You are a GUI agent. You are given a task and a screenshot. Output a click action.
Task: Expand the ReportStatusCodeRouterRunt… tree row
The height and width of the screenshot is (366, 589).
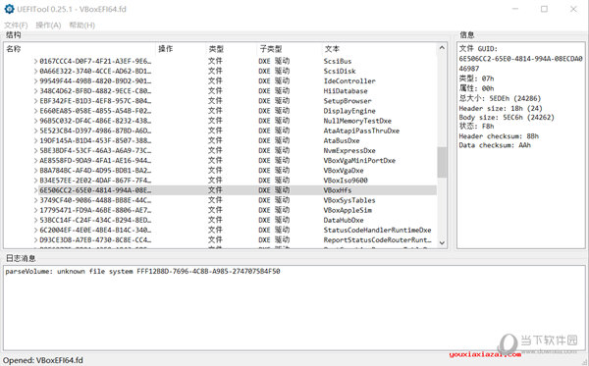point(35,240)
